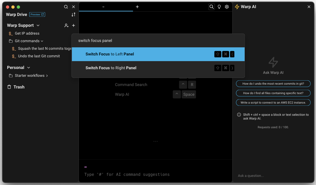Click the terminal search magnifier icon
The image size is (316, 185).
[212, 7]
